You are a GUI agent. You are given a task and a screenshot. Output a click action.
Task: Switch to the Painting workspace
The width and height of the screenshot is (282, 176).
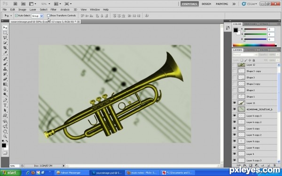[x=222, y=4]
